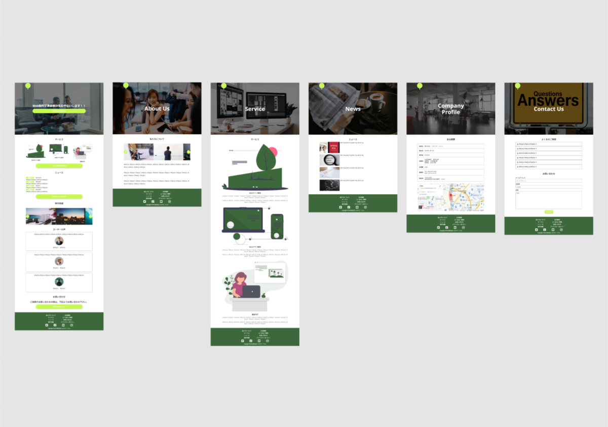Expand the fourth FAQ question on Contact Us page

point(549,157)
